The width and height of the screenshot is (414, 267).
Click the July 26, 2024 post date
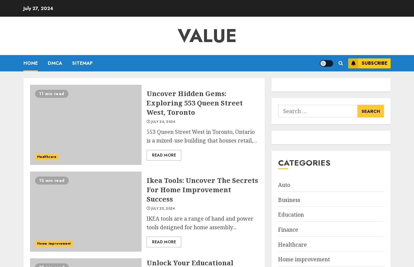(x=163, y=122)
